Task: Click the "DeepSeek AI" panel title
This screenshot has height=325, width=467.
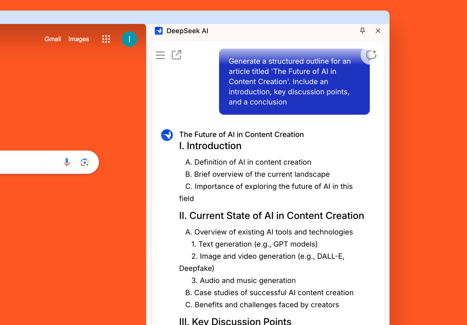Action: pos(187,31)
